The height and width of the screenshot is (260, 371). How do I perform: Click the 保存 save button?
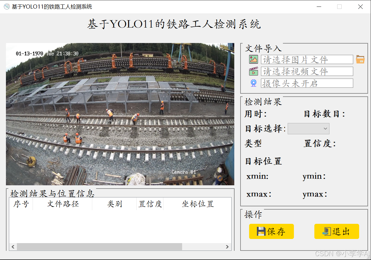271,232
